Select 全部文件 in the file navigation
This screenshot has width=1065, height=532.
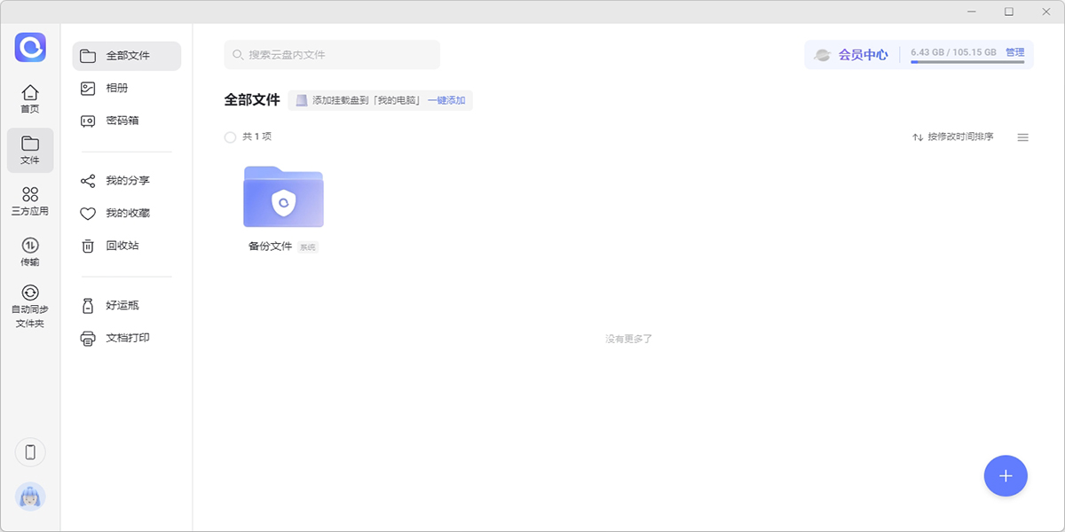click(x=127, y=56)
